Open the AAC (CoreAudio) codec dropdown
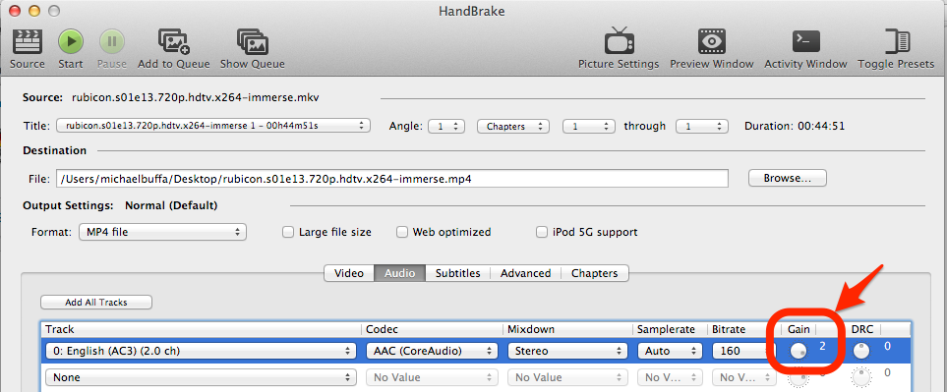Viewport: 947px width, 392px height. click(432, 351)
